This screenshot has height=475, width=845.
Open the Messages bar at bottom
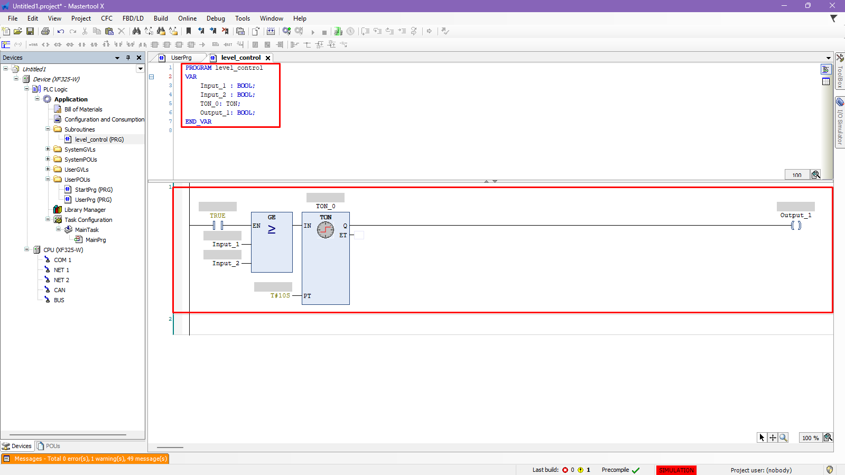pos(85,459)
